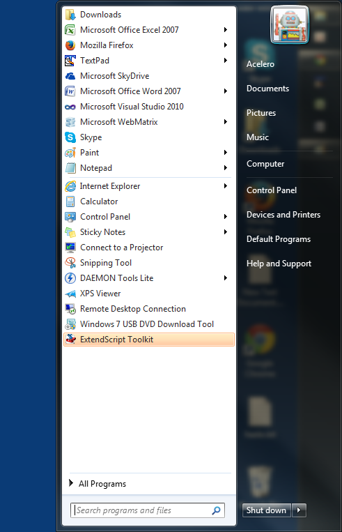The height and width of the screenshot is (532, 342).
Task: Select Microsoft Visual Studio 2010 label
Action: (x=132, y=107)
